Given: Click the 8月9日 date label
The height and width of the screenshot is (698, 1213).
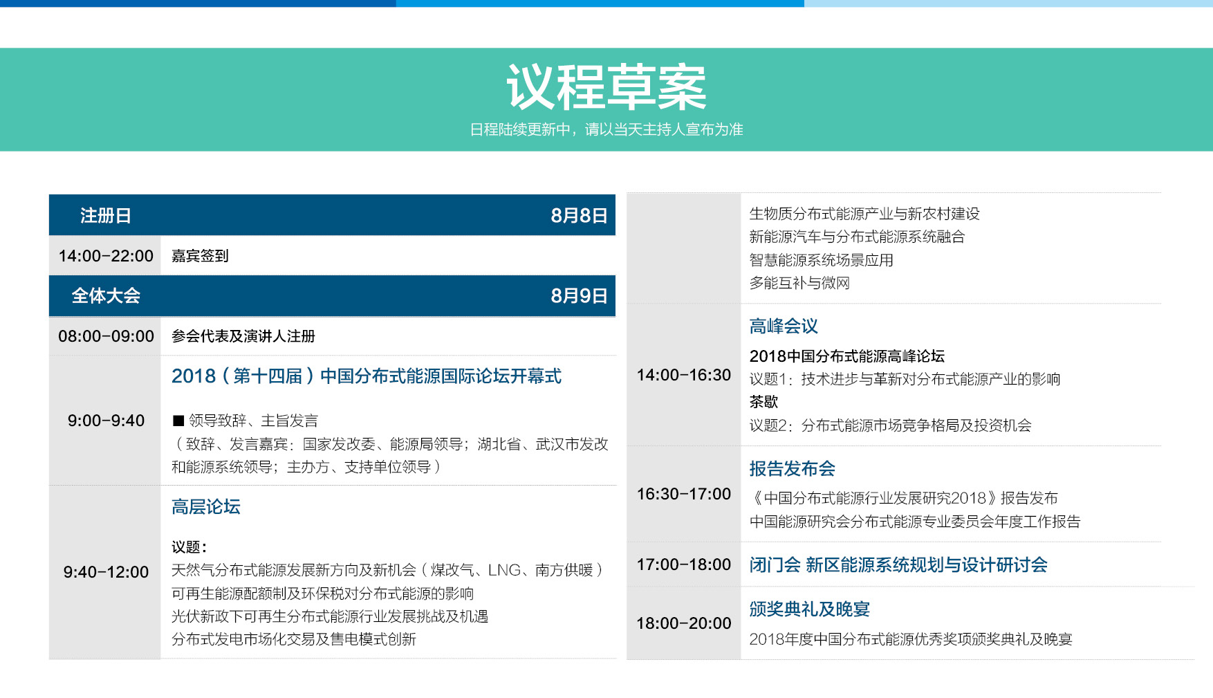Looking at the screenshot, I should pyautogui.click(x=578, y=296).
